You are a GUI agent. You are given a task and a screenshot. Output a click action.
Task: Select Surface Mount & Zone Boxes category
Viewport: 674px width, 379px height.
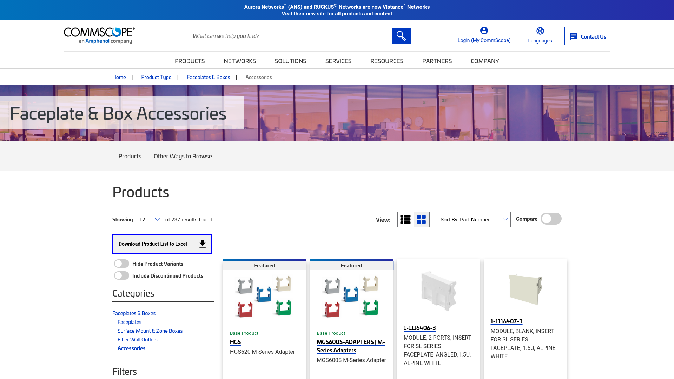click(x=150, y=331)
